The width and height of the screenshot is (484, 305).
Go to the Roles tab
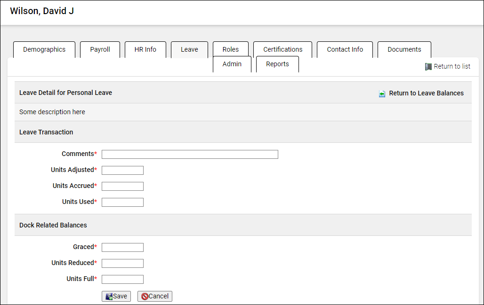click(x=230, y=49)
